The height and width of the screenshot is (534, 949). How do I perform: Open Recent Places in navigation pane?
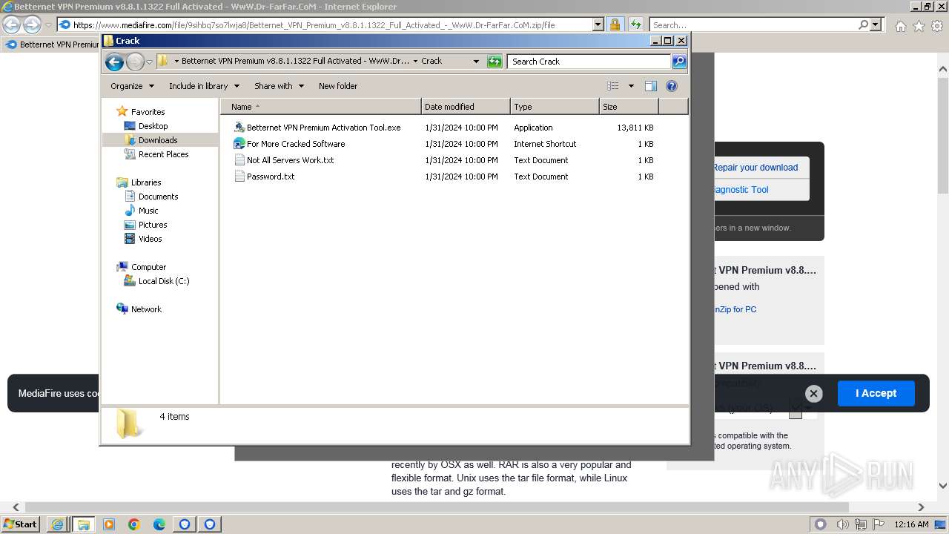(x=163, y=154)
